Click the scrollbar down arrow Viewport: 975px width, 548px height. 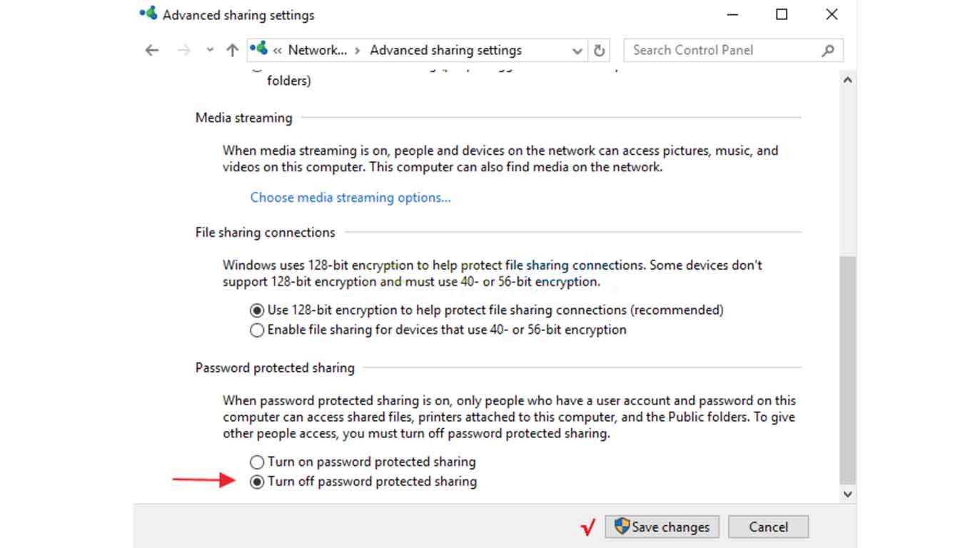click(x=848, y=493)
